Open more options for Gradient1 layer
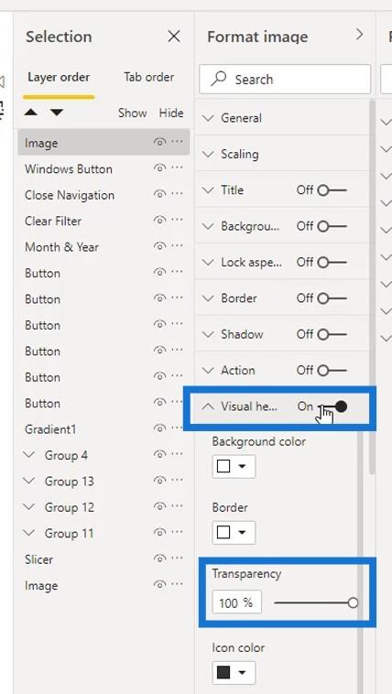Viewport: 392px width, 694px height. [x=177, y=428]
